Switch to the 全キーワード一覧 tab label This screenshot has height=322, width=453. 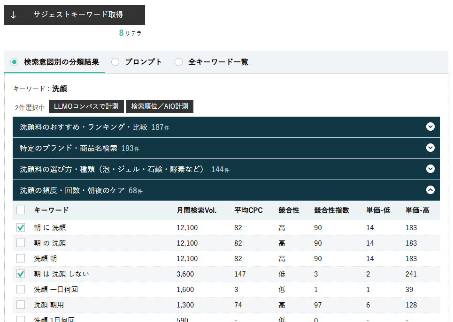coord(218,62)
